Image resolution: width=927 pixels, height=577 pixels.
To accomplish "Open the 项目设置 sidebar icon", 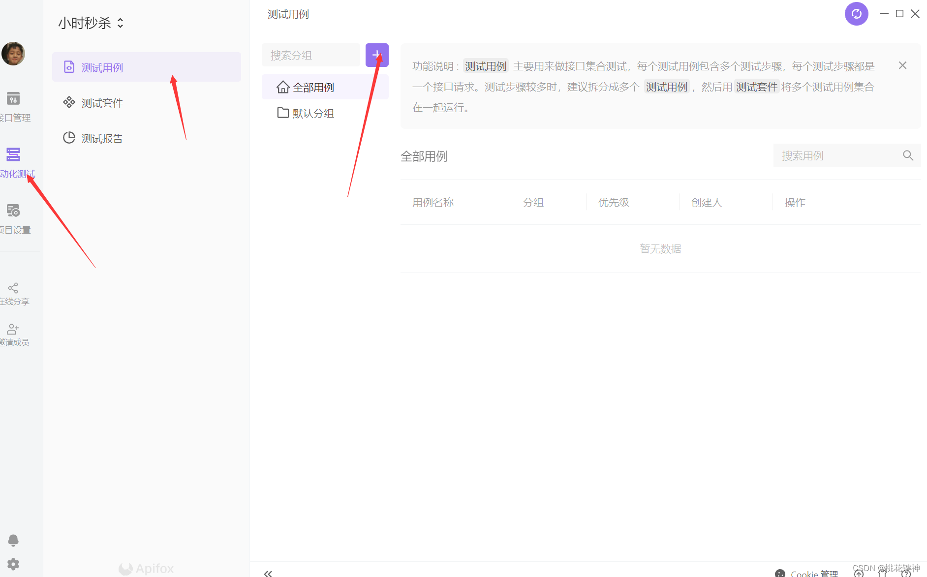I will pos(13,211).
